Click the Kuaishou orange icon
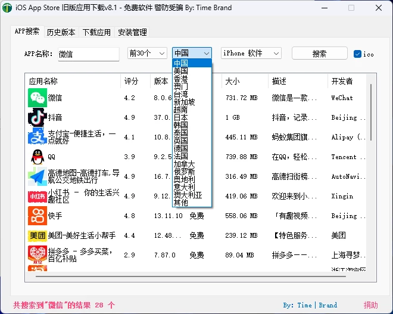Image resolution: width=393 pixels, height=314 pixels. coord(38,216)
